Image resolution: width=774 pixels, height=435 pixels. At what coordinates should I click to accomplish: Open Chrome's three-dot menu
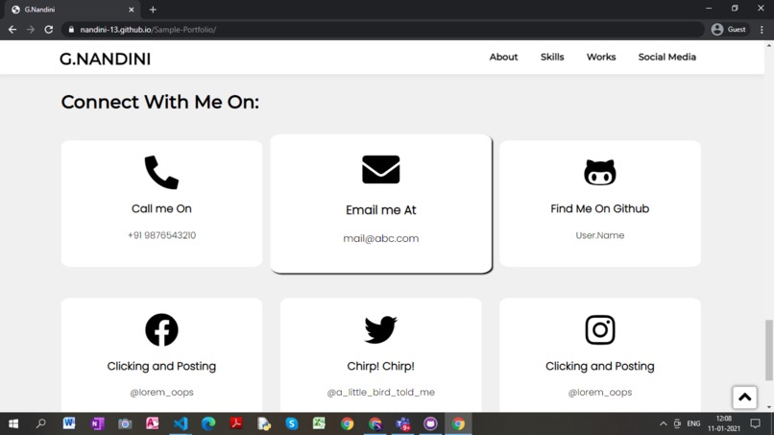[x=762, y=30]
